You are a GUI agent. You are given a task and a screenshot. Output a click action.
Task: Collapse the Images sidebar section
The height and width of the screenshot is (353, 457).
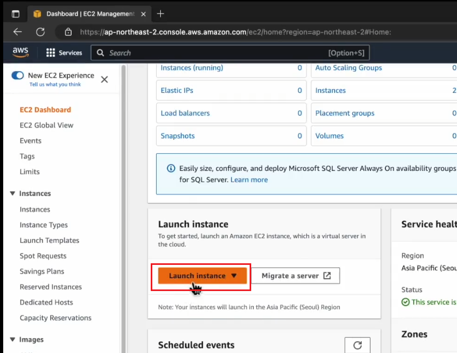12,340
